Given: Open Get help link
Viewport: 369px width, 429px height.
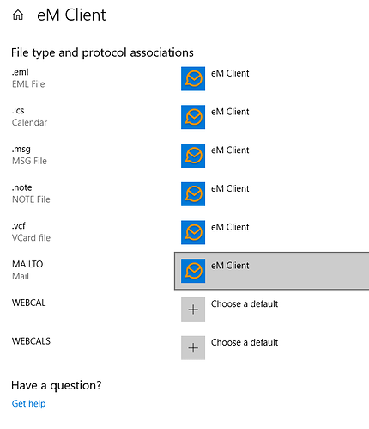Looking at the screenshot, I should point(28,403).
